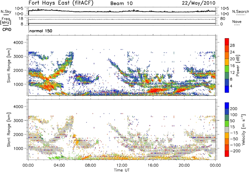This screenshot has height=172, width=249.
Task: Click the "Nave" legend label
Action: coord(237,21)
